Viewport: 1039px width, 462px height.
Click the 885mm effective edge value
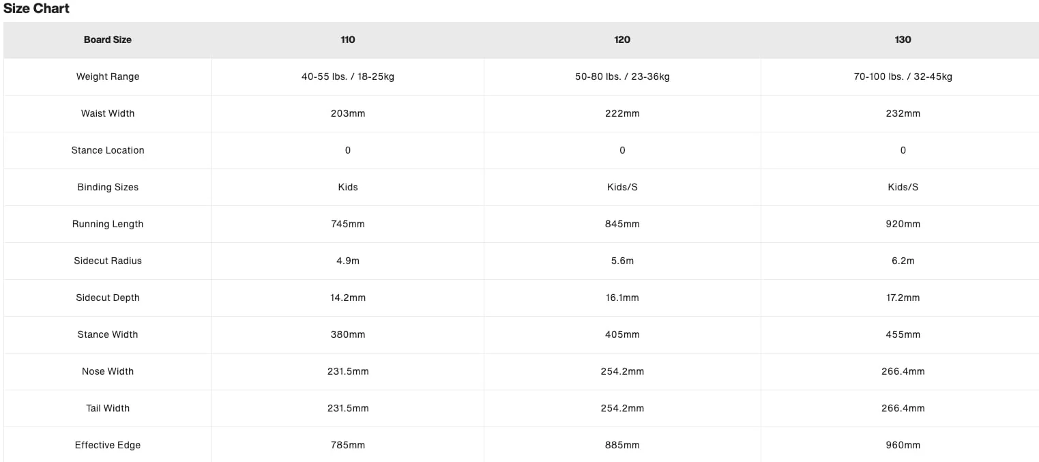click(x=622, y=445)
